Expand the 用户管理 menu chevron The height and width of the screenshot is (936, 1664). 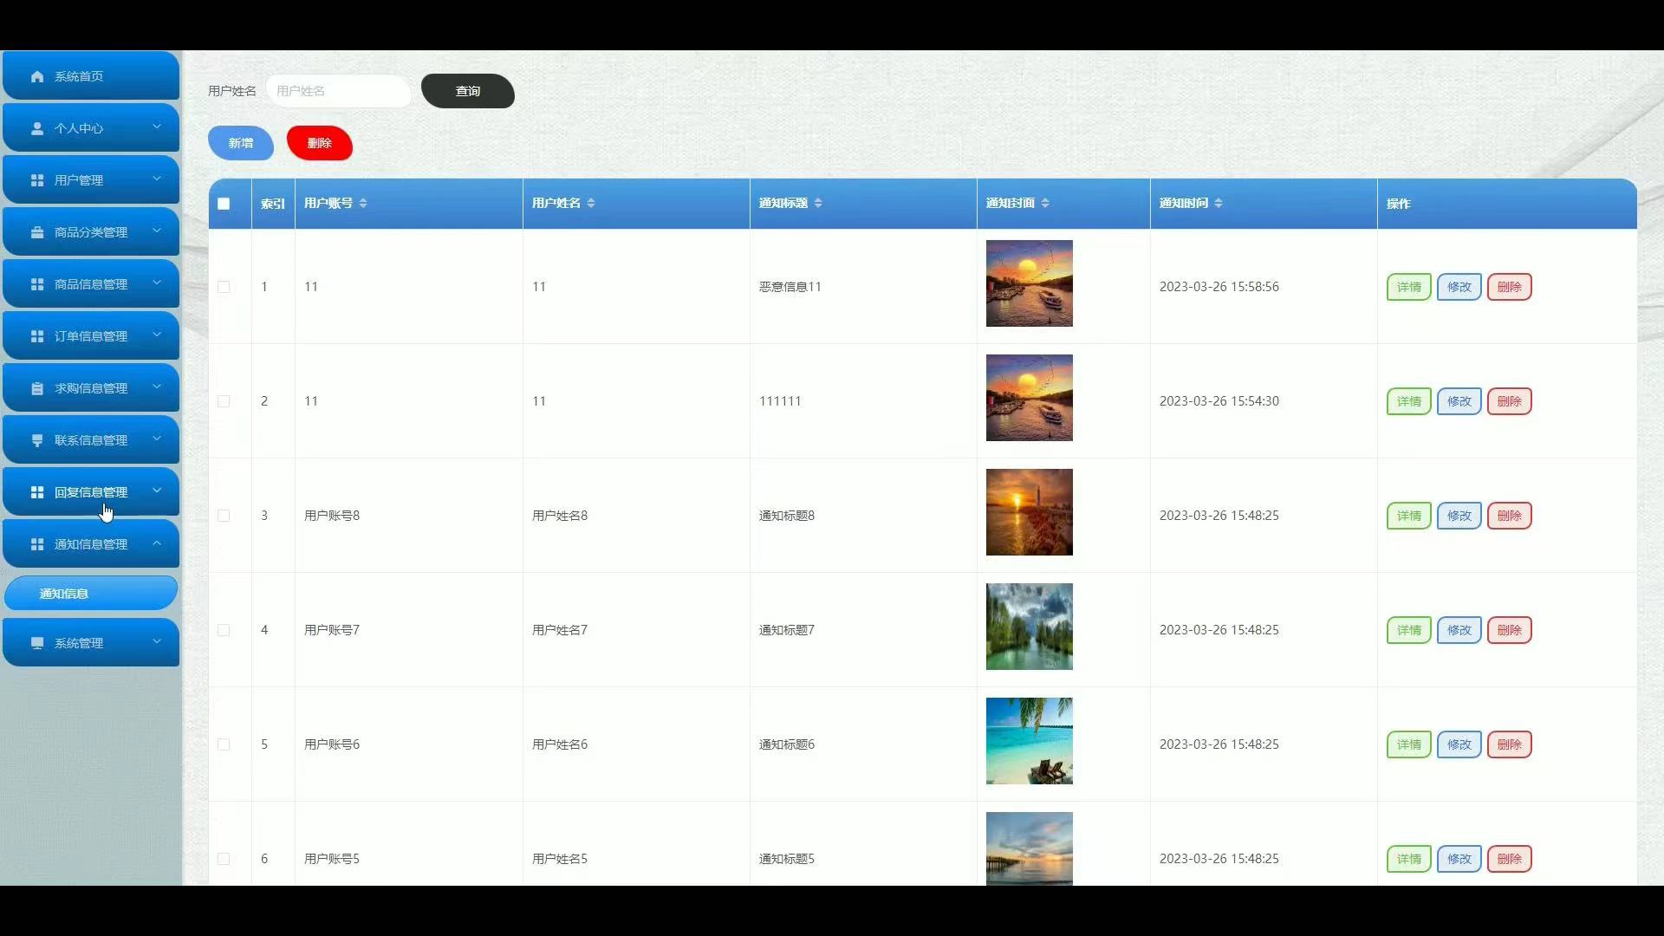coord(157,179)
